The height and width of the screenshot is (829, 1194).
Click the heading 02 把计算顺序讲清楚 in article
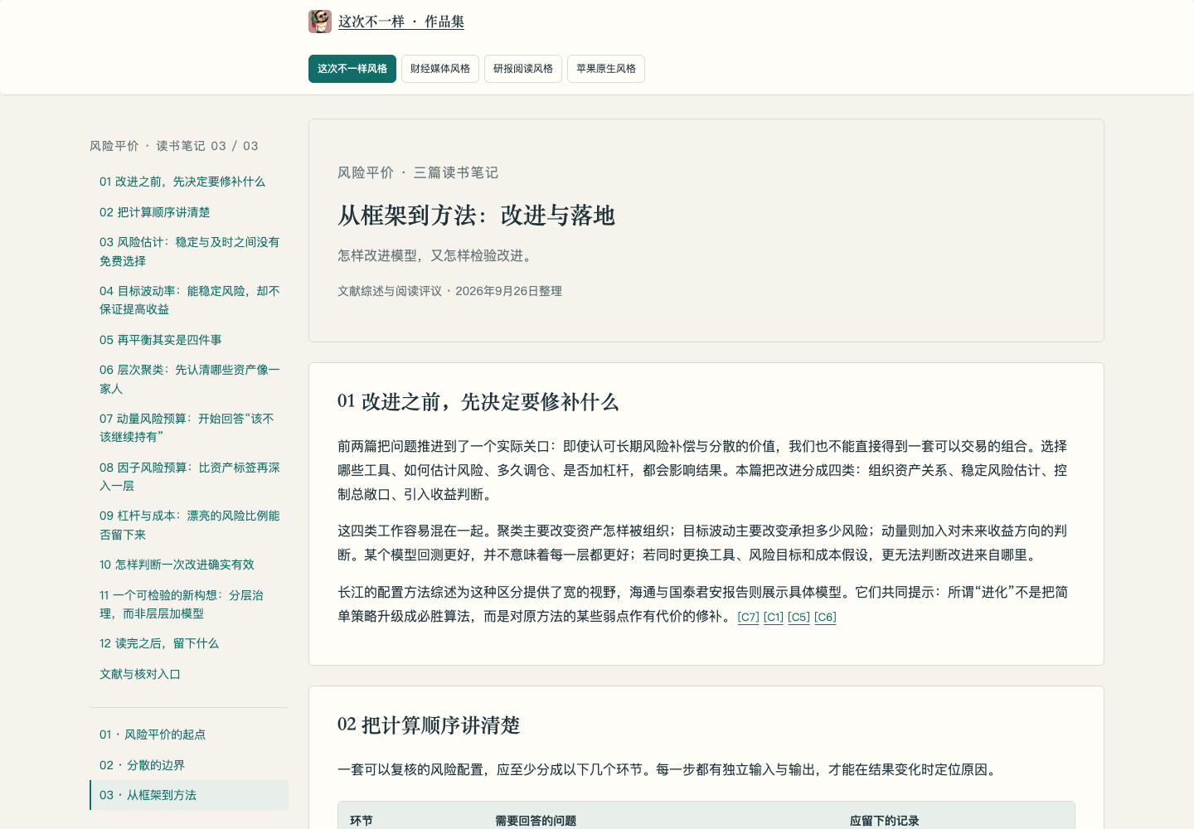[429, 725]
